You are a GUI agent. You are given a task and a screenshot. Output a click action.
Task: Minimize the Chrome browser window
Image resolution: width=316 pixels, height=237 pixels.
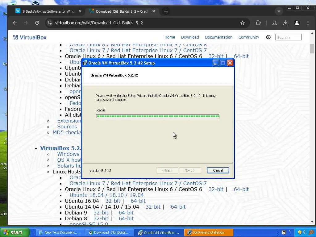(290, 8)
